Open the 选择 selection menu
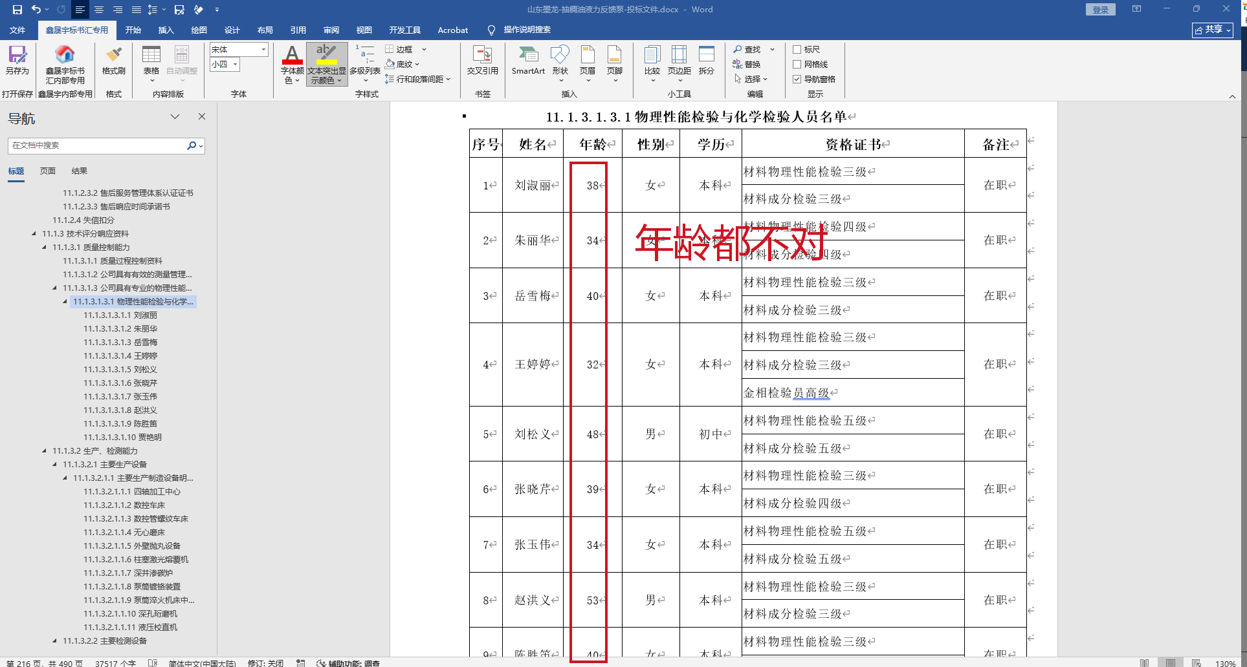Image resolution: width=1247 pixels, height=667 pixels. pos(751,79)
